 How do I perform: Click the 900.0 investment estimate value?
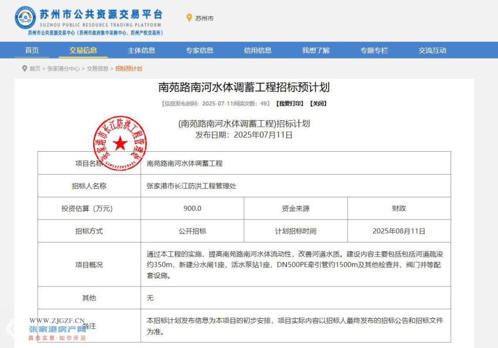pos(192,209)
